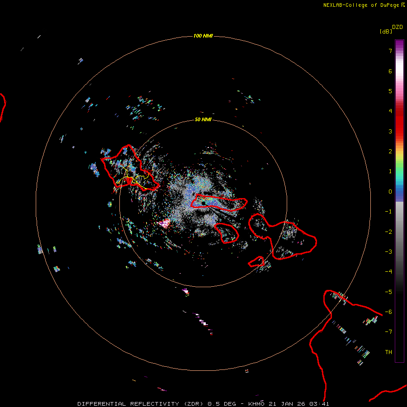This screenshot has height=407, width=407.
Task: Click the 50 NMI range ring label
Action: [203, 119]
